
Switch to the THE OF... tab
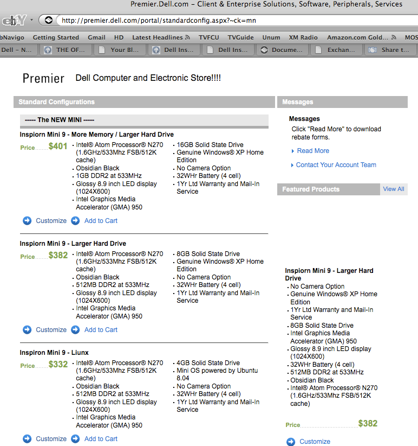pos(67,50)
